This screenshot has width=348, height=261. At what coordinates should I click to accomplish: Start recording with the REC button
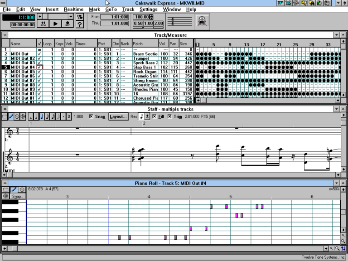pos(68,24)
